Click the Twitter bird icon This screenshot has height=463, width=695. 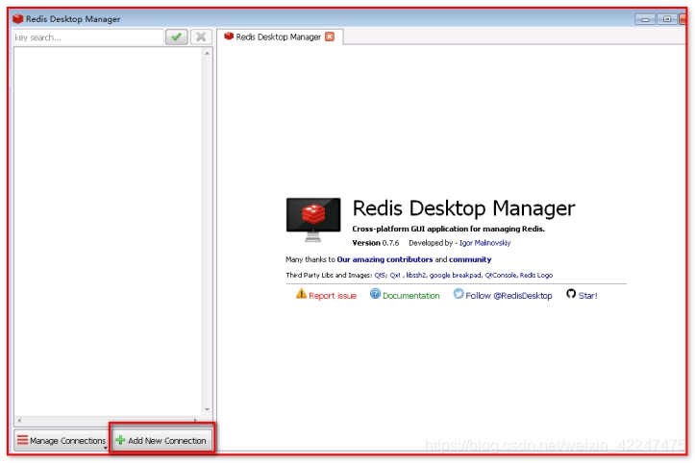click(x=459, y=294)
